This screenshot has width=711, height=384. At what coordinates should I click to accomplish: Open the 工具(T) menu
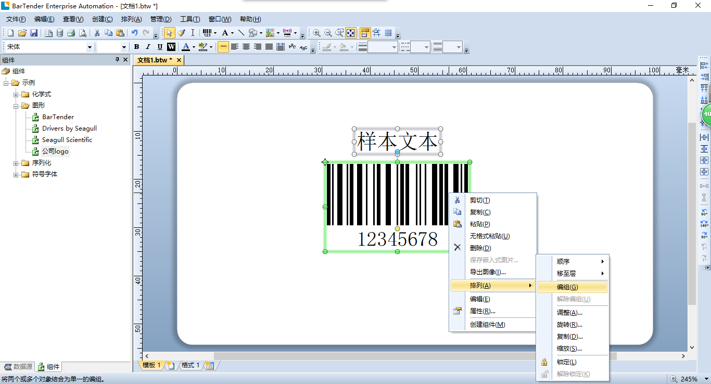click(190, 19)
